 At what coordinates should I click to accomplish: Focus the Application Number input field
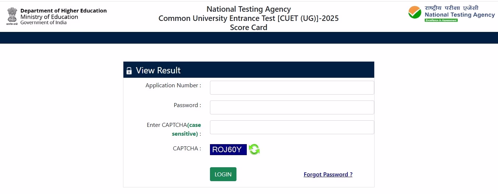(292, 88)
